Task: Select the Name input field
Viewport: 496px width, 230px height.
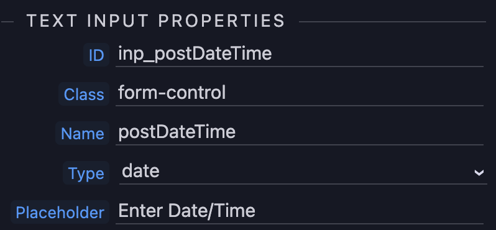Action: [299, 132]
